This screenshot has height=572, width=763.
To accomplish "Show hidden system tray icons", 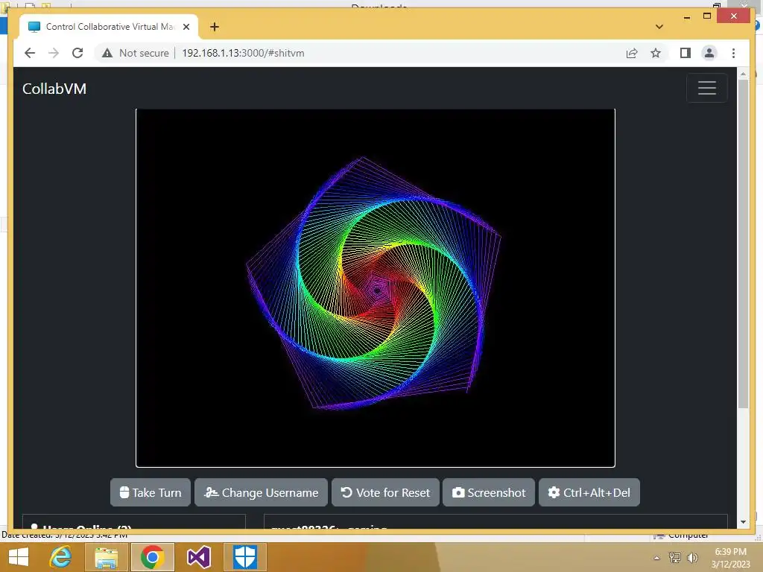I will (656, 558).
